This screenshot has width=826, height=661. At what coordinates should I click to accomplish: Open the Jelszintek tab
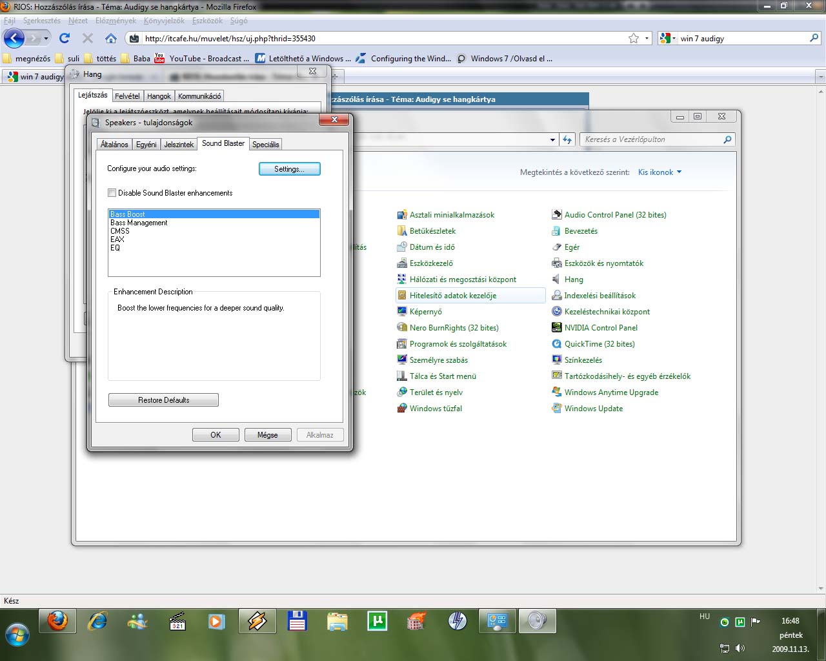(179, 145)
